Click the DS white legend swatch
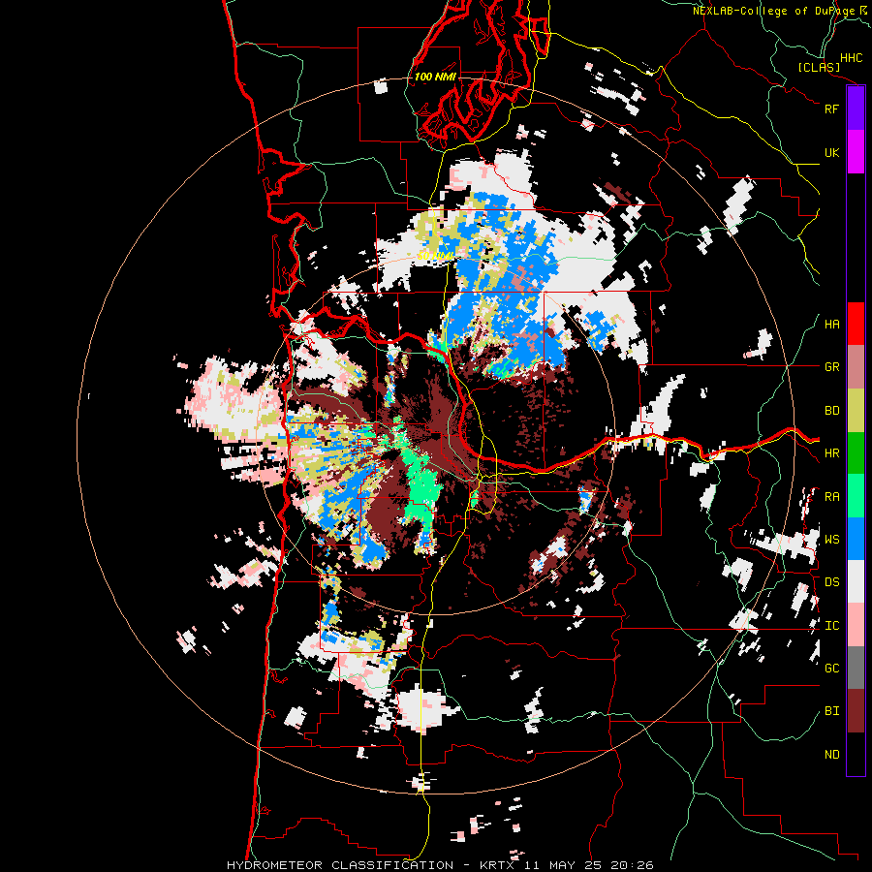This screenshot has width=872, height=872. coord(856,581)
